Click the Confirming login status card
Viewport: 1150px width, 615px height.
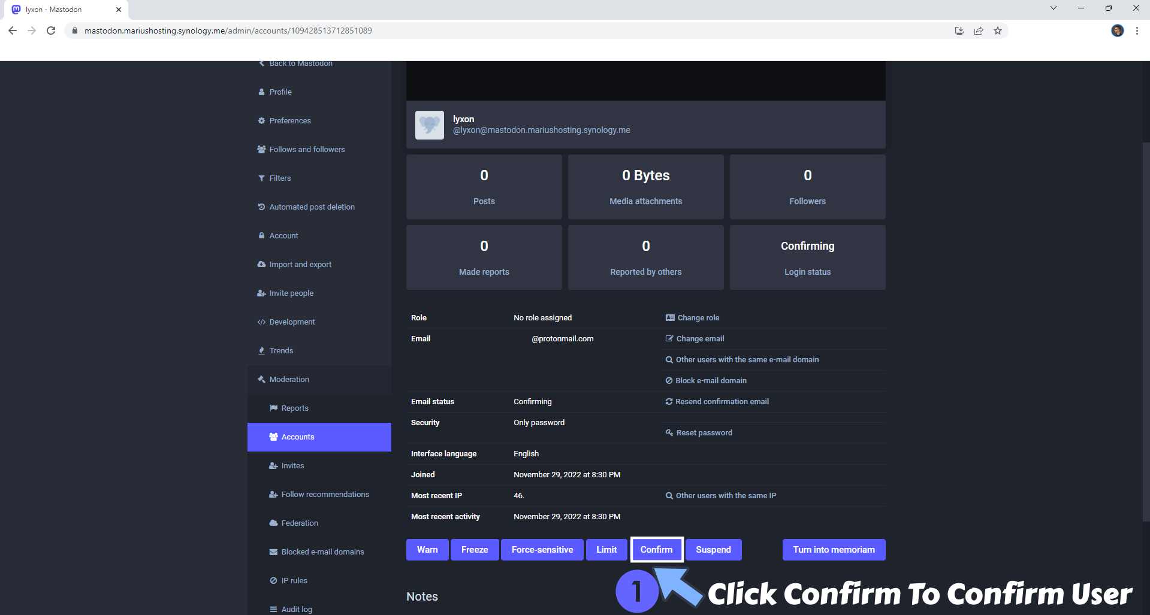(808, 257)
